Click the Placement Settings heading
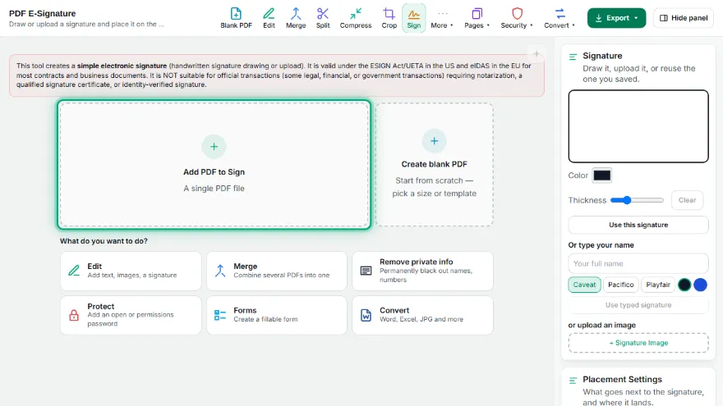Screen dimensions: 723x406 [622, 379]
